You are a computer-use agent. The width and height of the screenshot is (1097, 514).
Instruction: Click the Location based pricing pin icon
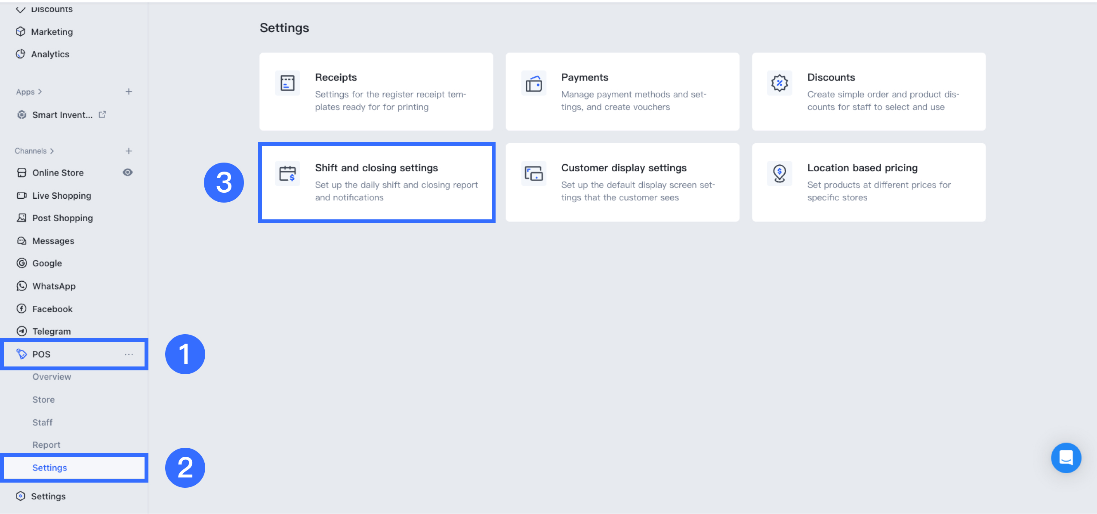(779, 174)
